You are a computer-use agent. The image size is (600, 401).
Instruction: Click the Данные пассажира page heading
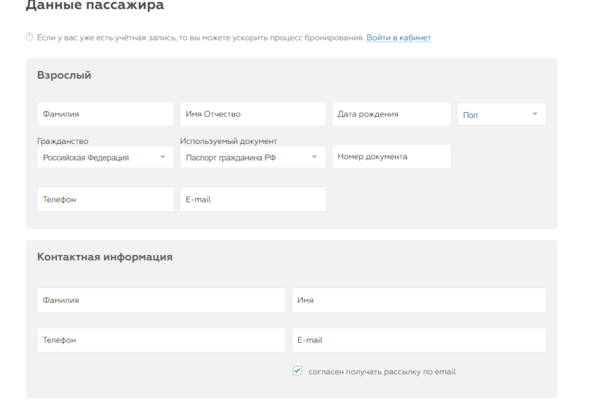coord(95,6)
